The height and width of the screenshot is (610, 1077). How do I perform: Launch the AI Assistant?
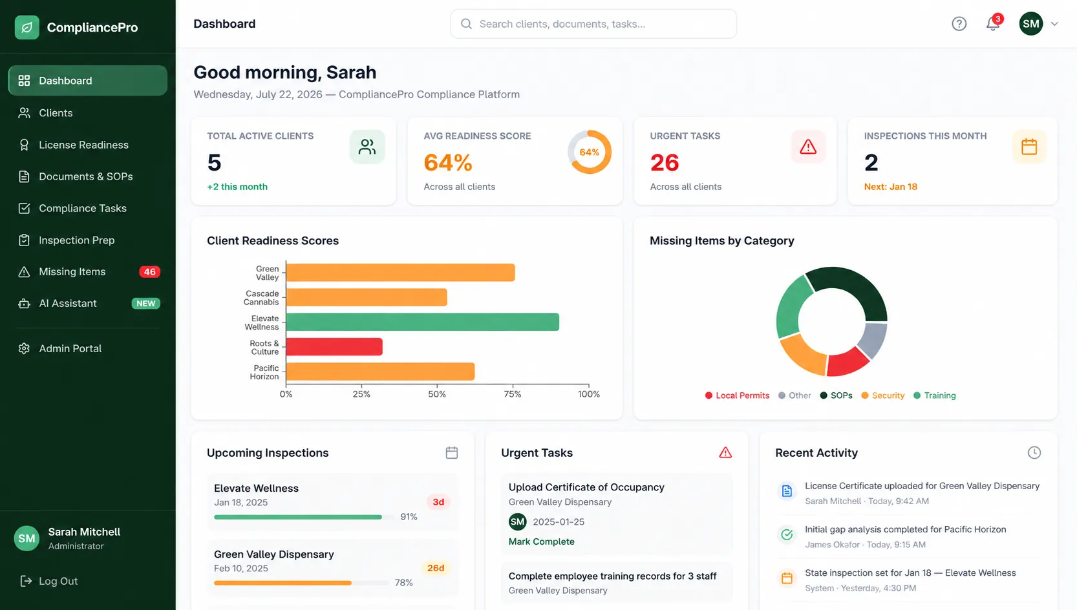pyautogui.click(x=88, y=304)
